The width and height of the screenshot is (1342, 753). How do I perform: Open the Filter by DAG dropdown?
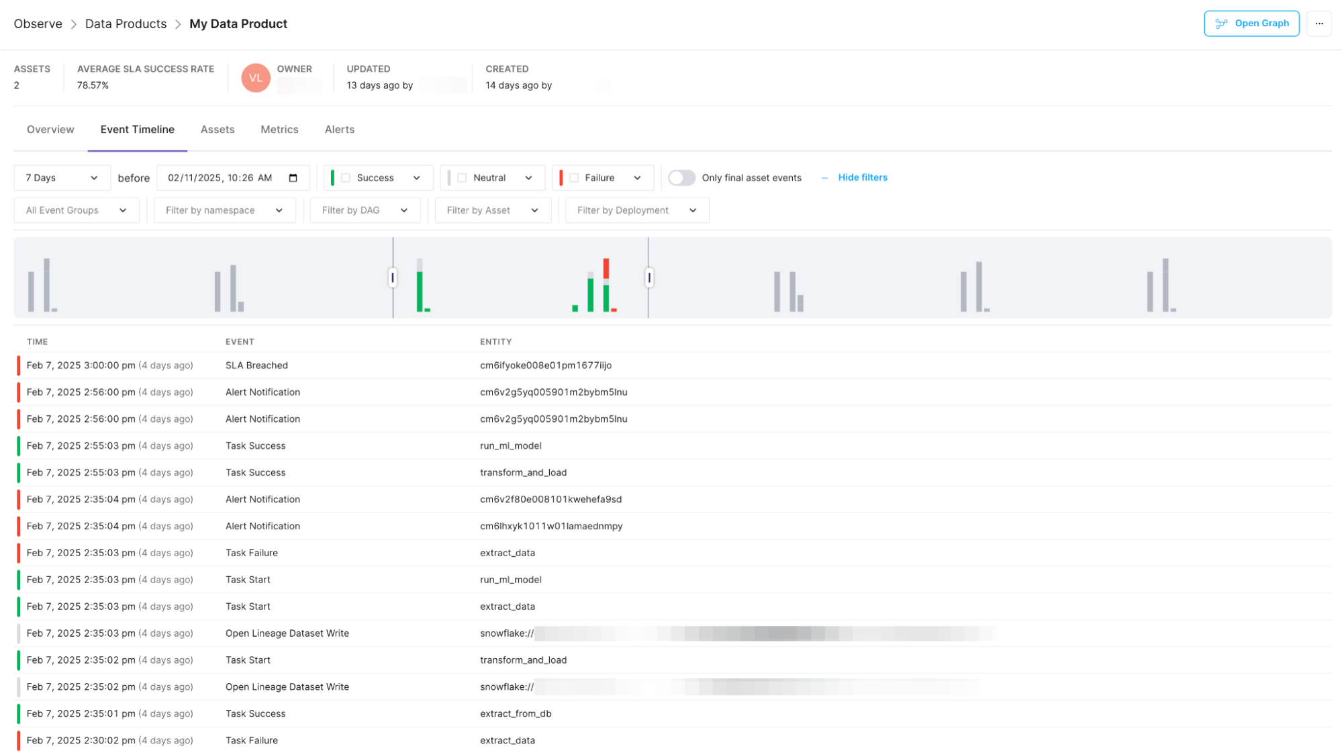pos(365,210)
